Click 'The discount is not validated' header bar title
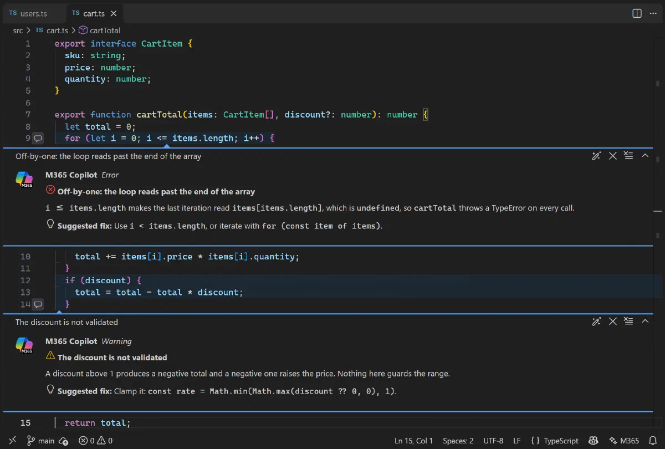This screenshot has width=665, height=449. pos(66,322)
